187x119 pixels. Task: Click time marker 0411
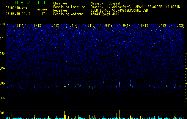[x=20, y=26]
